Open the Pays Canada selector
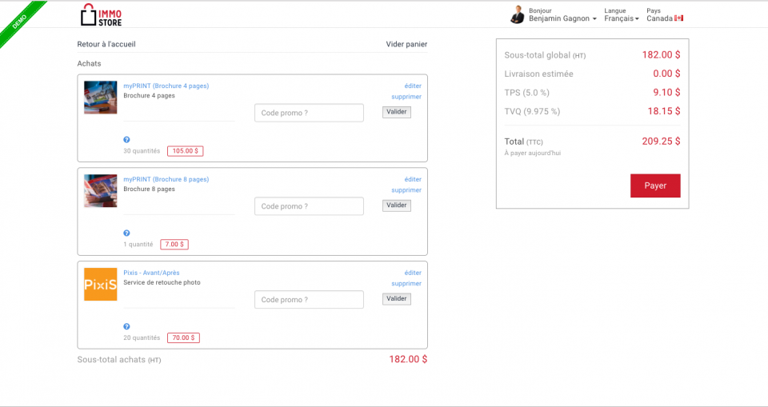The height and width of the screenshot is (407, 768). coord(665,18)
